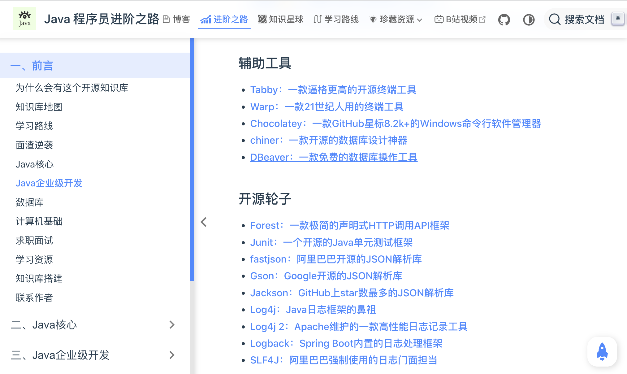Collapse sidebar with left chevron arrow
627x374 pixels.
coord(204,222)
